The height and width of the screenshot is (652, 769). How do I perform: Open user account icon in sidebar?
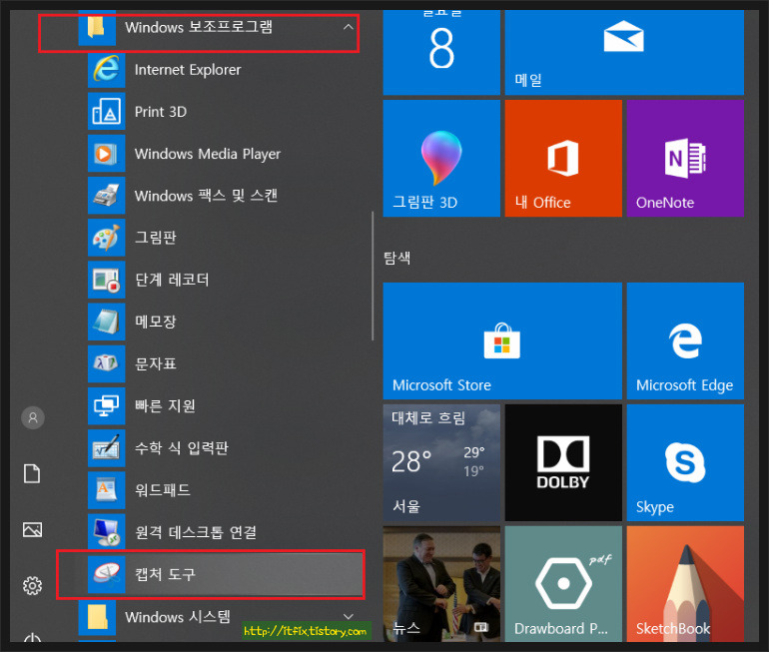click(x=33, y=417)
